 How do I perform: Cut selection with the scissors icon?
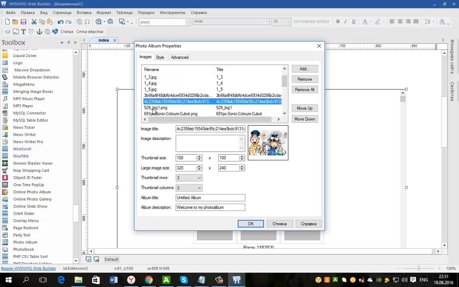34,22
